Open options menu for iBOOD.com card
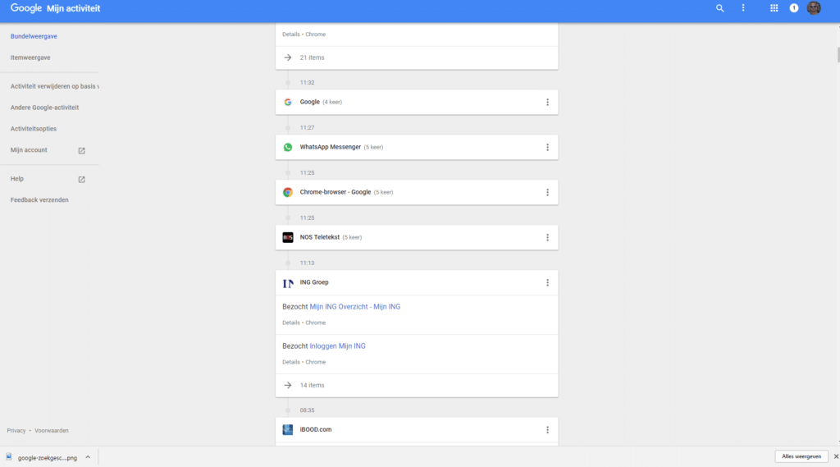Viewport: 840px width, 467px height. (547, 429)
